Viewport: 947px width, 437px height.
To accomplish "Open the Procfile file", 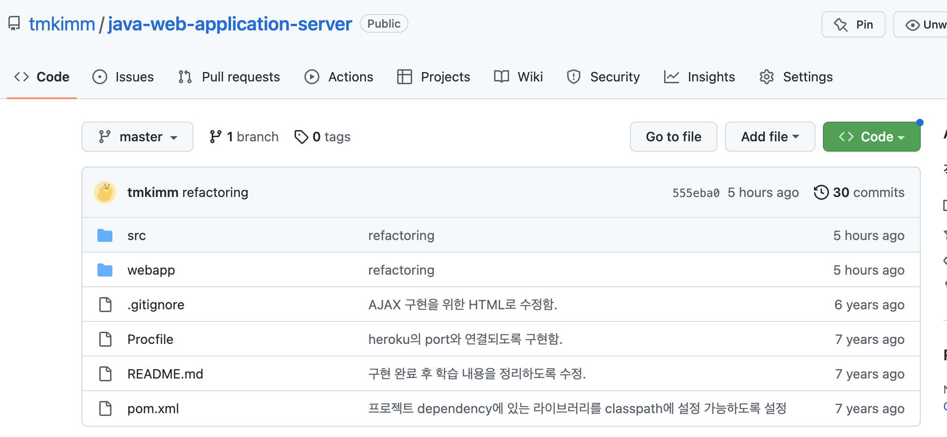I will pyautogui.click(x=150, y=339).
